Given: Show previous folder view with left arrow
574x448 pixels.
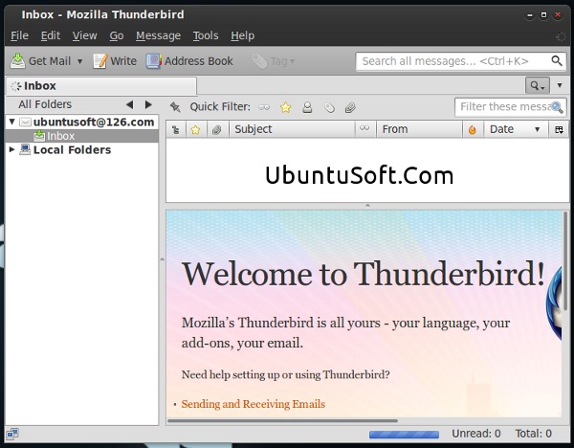Looking at the screenshot, I should click(129, 104).
